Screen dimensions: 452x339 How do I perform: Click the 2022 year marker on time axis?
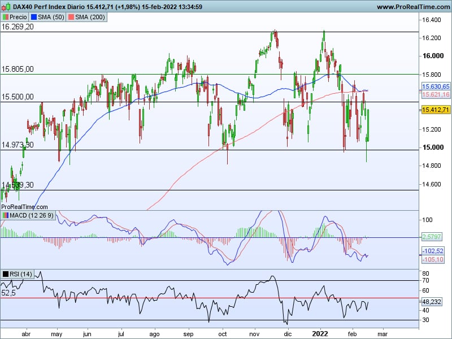[320, 334]
